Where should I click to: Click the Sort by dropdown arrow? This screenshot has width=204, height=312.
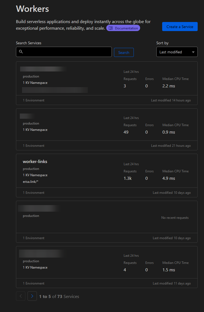[193, 52]
